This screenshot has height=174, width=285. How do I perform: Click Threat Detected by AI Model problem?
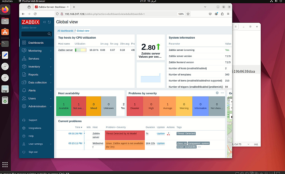point(121,134)
